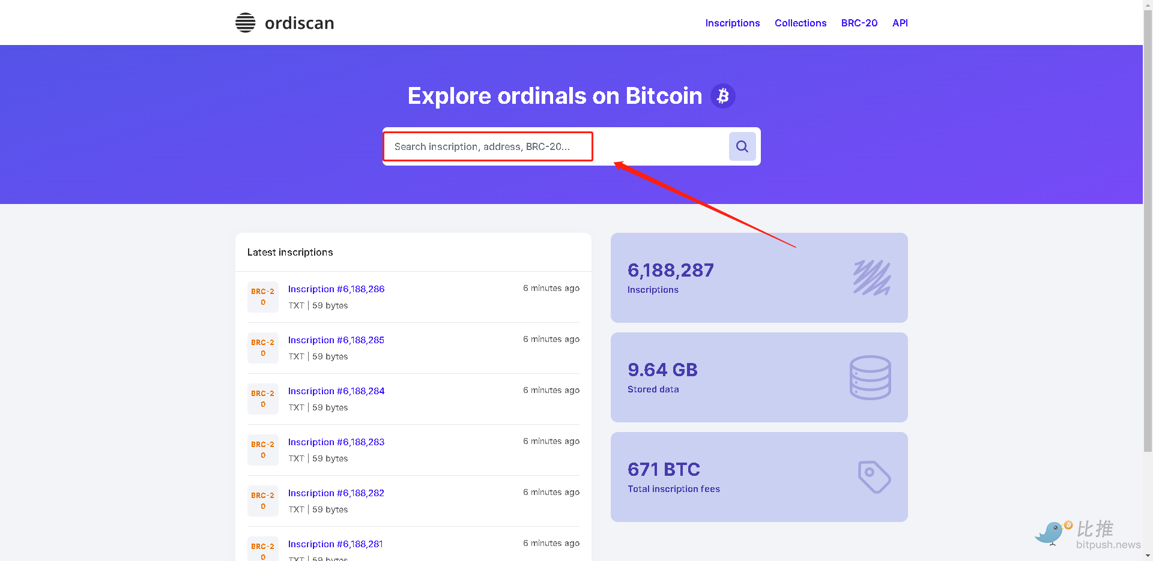
Task: Click the 671 BTC fees value
Action: click(664, 469)
